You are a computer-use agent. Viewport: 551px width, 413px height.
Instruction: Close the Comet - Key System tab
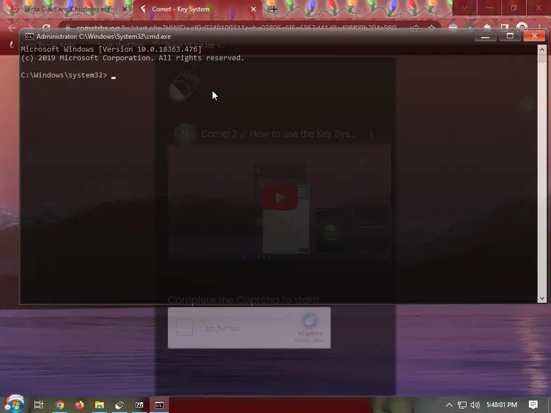(x=253, y=10)
